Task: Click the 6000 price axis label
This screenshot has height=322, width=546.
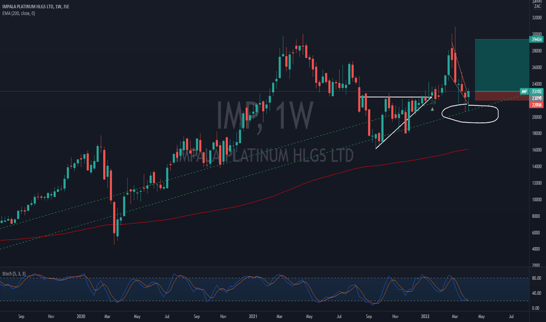Action: click(x=537, y=233)
